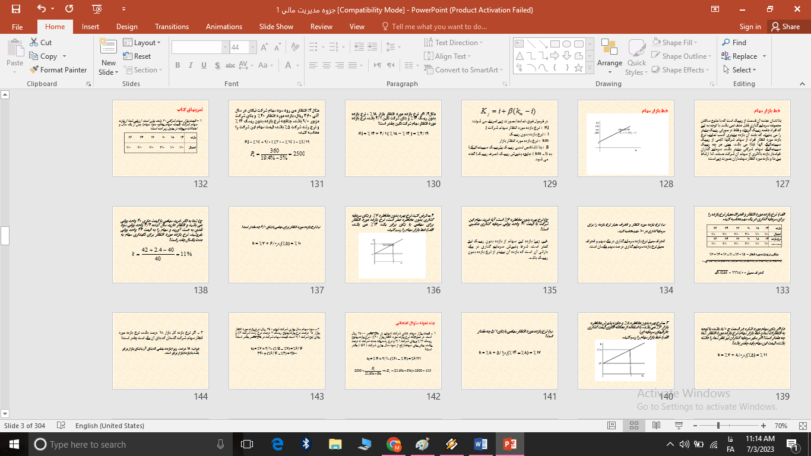Viewport: 811px width, 456px height.
Task: Toggle Slide Sorter view button
Action: click(x=634, y=426)
